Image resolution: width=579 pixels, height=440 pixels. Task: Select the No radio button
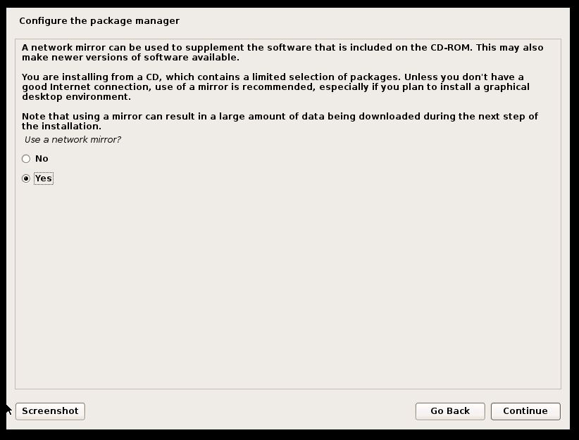point(26,159)
